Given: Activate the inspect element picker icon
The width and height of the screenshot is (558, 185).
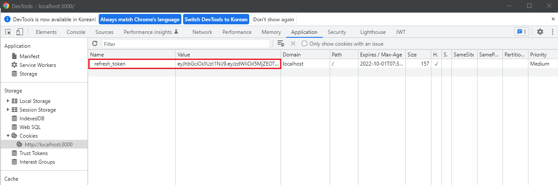Looking at the screenshot, I should click(8, 32).
